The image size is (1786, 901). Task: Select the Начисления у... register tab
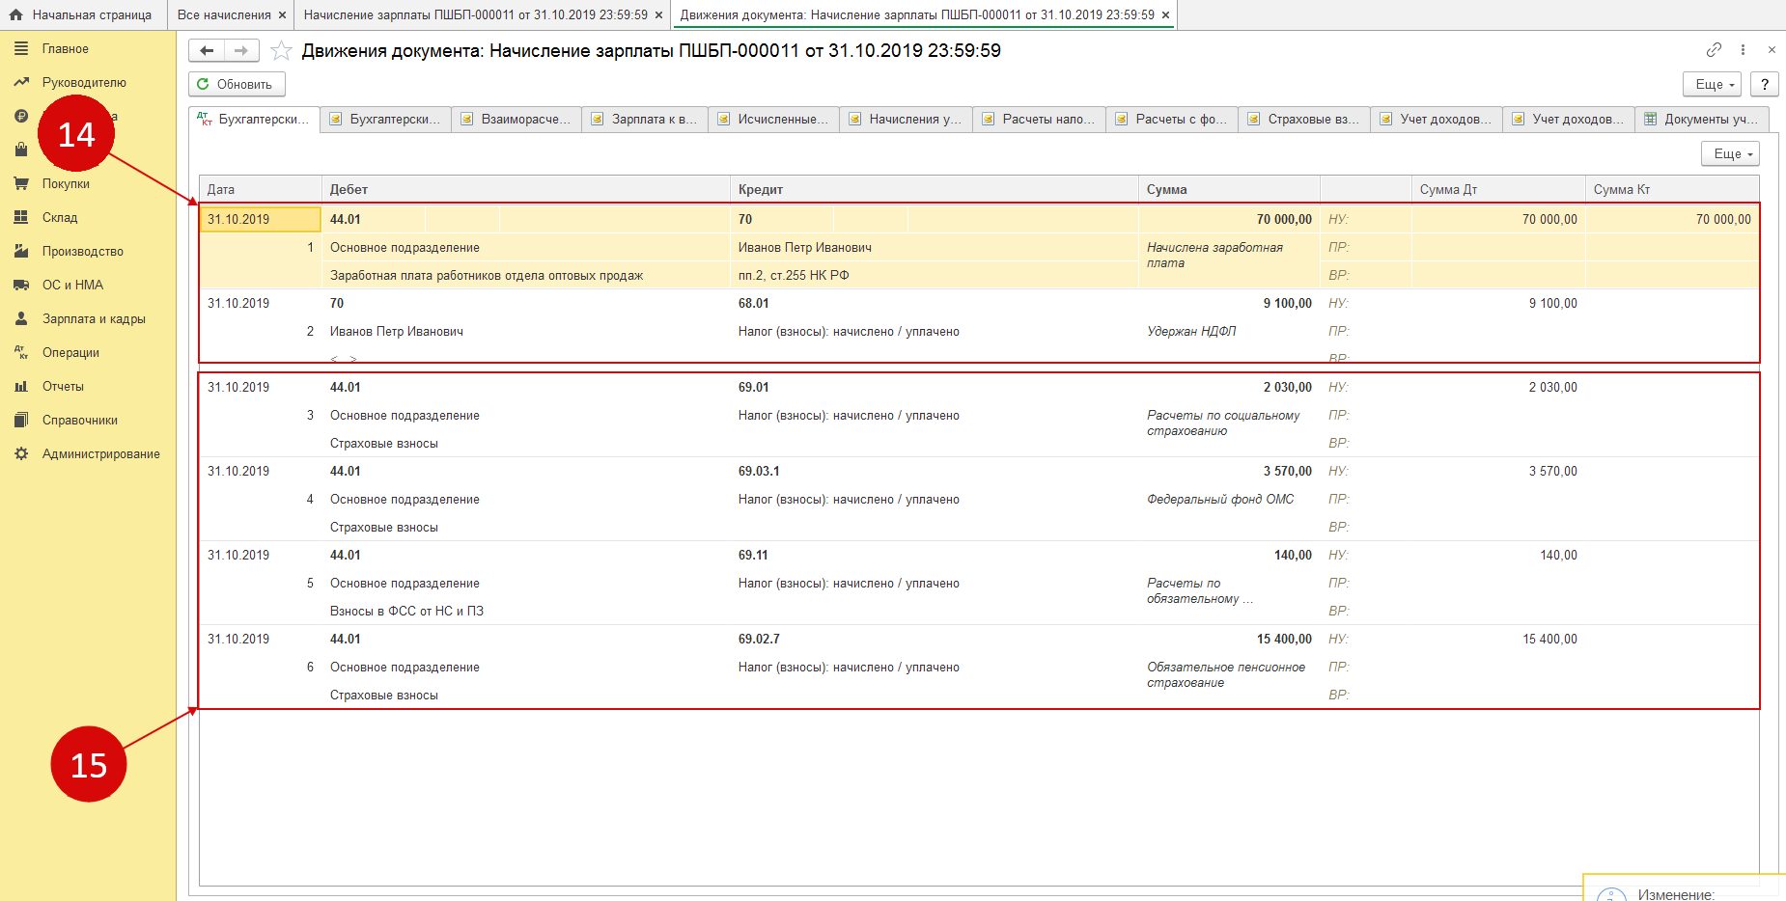pyautogui.click(x=907, y=119)
